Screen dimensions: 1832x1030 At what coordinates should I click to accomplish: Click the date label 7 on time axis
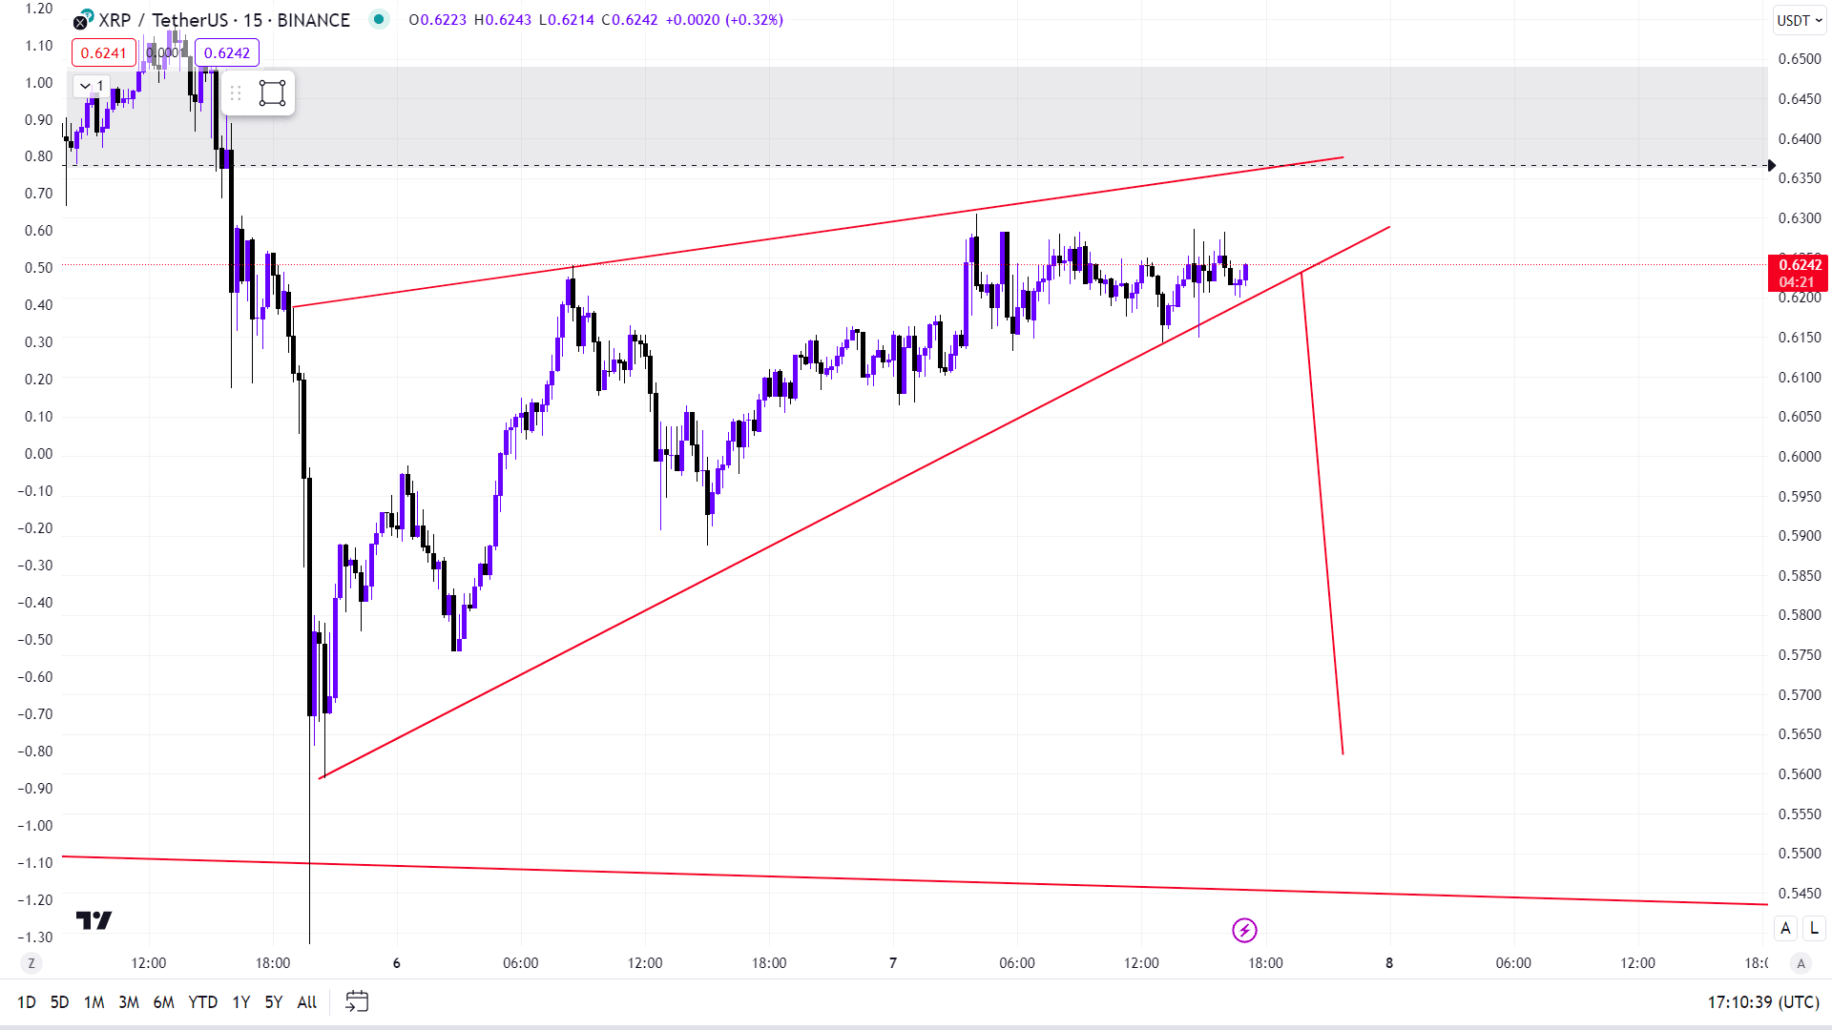pos(893,963)
